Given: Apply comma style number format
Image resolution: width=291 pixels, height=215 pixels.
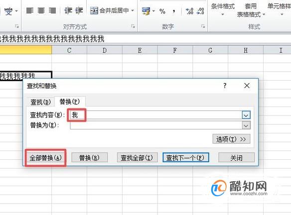Looking at the screenshot, I should [x=174, y=11].
